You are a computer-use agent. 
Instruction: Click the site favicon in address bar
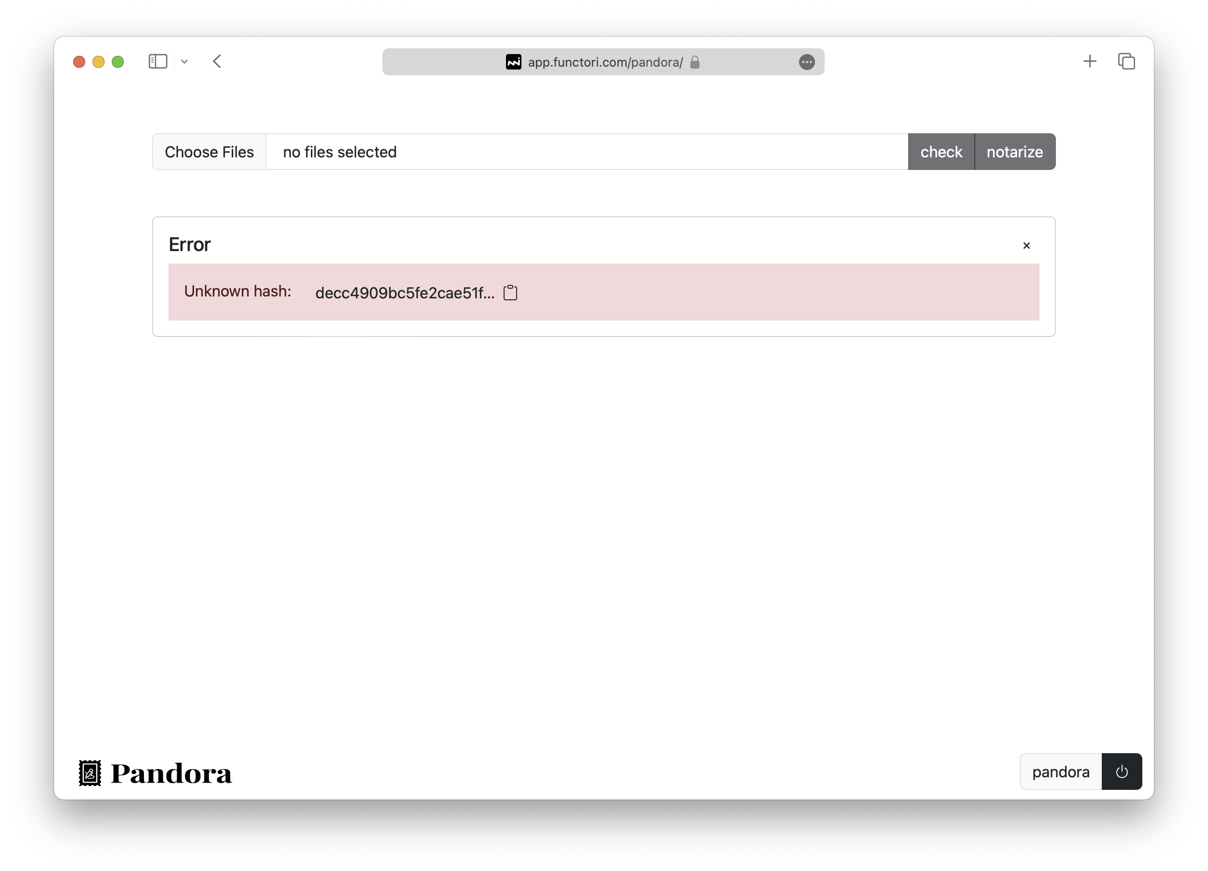pos(513,62)
